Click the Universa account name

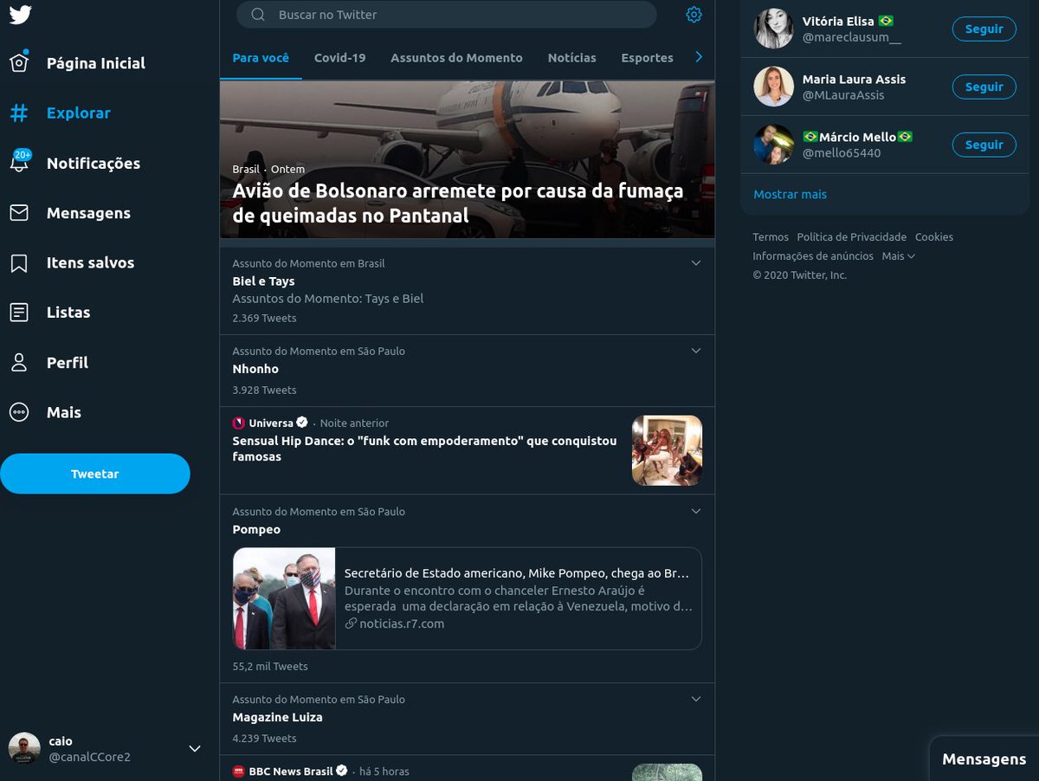pyautogui.click(x=271, y=423)
